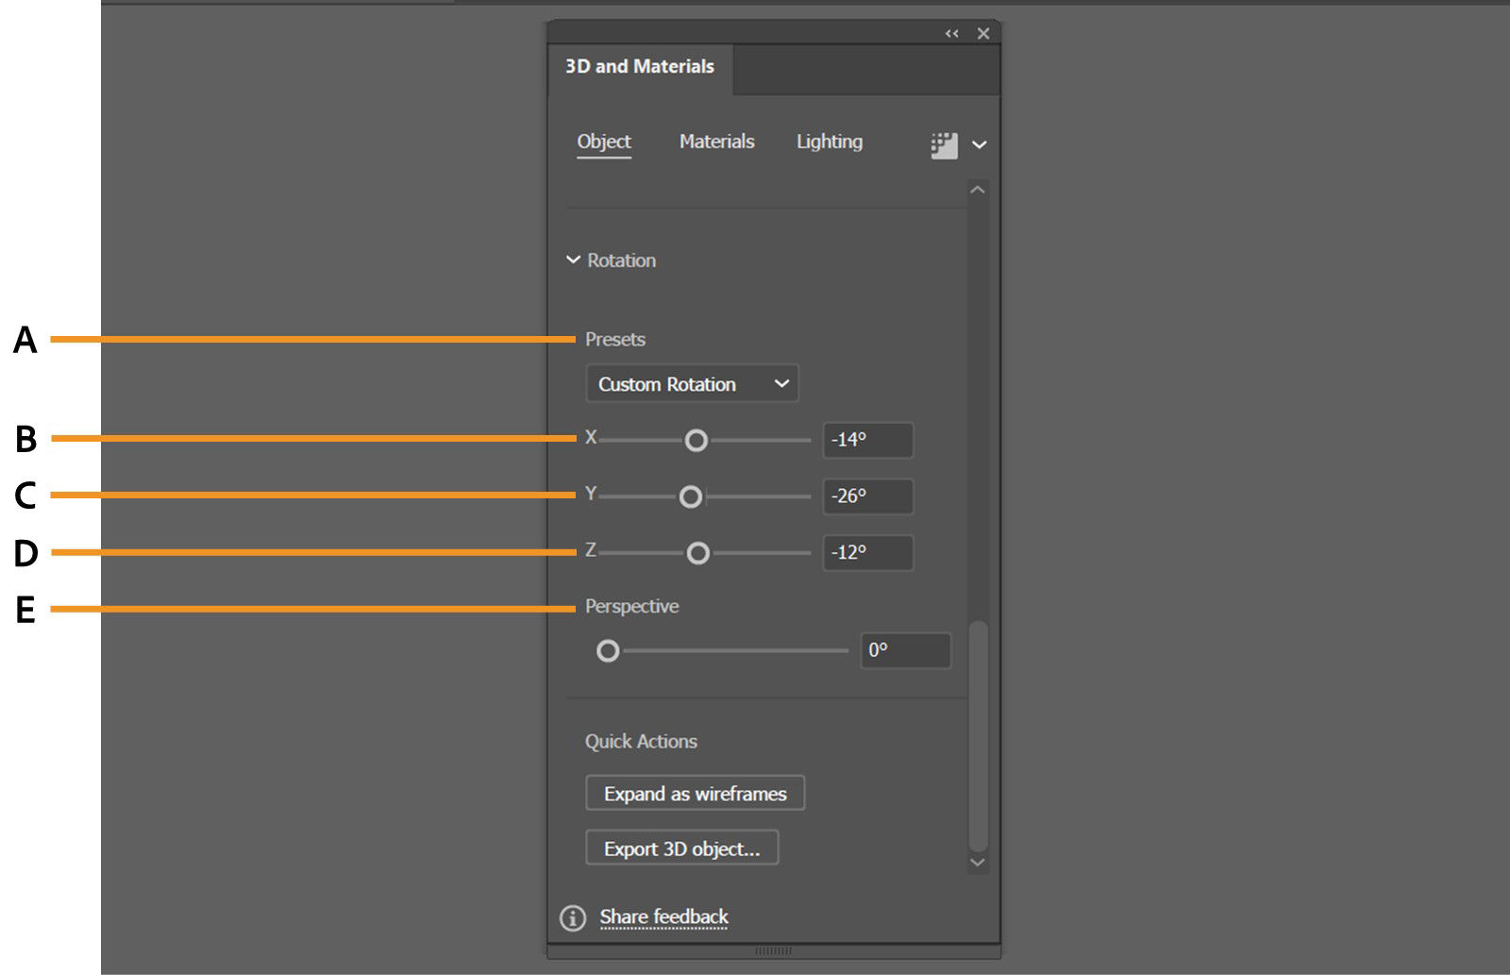Click the Perspective slider handle
This screenshot has height=975, width=1510.
coord(608,651)
